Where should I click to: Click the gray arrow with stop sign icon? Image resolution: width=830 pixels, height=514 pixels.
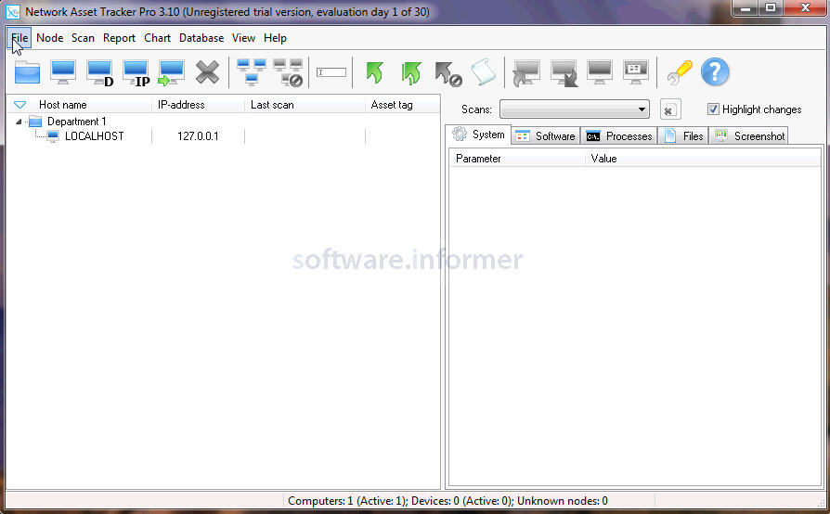click(x=447, y=73)
